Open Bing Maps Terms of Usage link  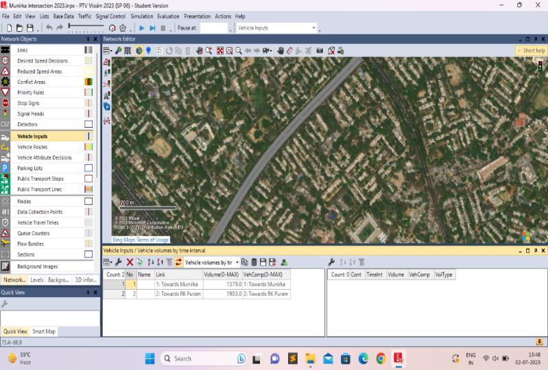[x=141, y=240]
